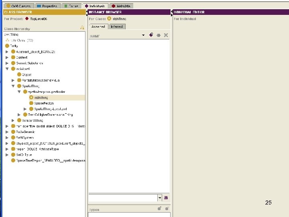Collapse Instance Browser panel via left-pointing arrow
289x217 pixels.
pyautogui.click(x=172, y=12)
